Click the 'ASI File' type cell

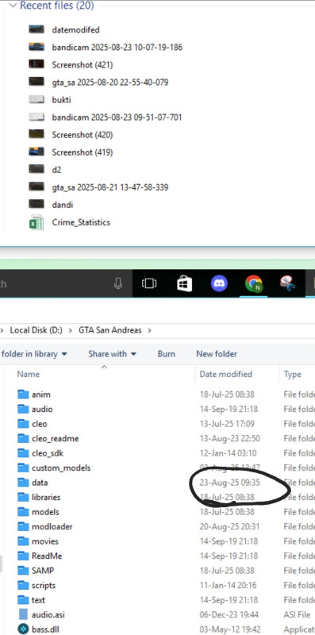298,614
